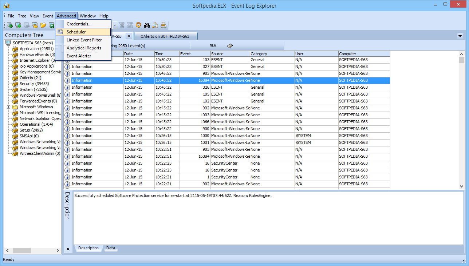Viewport: 469px width, 266px height.
Task: Click the Computers Tree scroll left arrow
Action: click(7, 251)
